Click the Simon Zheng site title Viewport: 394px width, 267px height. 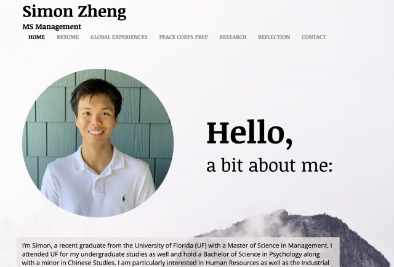click(x=74, y=12)
